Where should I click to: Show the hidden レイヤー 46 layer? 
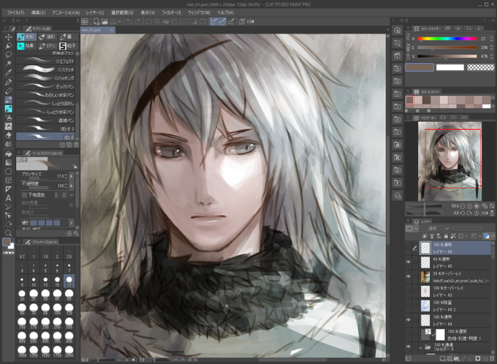409,248
